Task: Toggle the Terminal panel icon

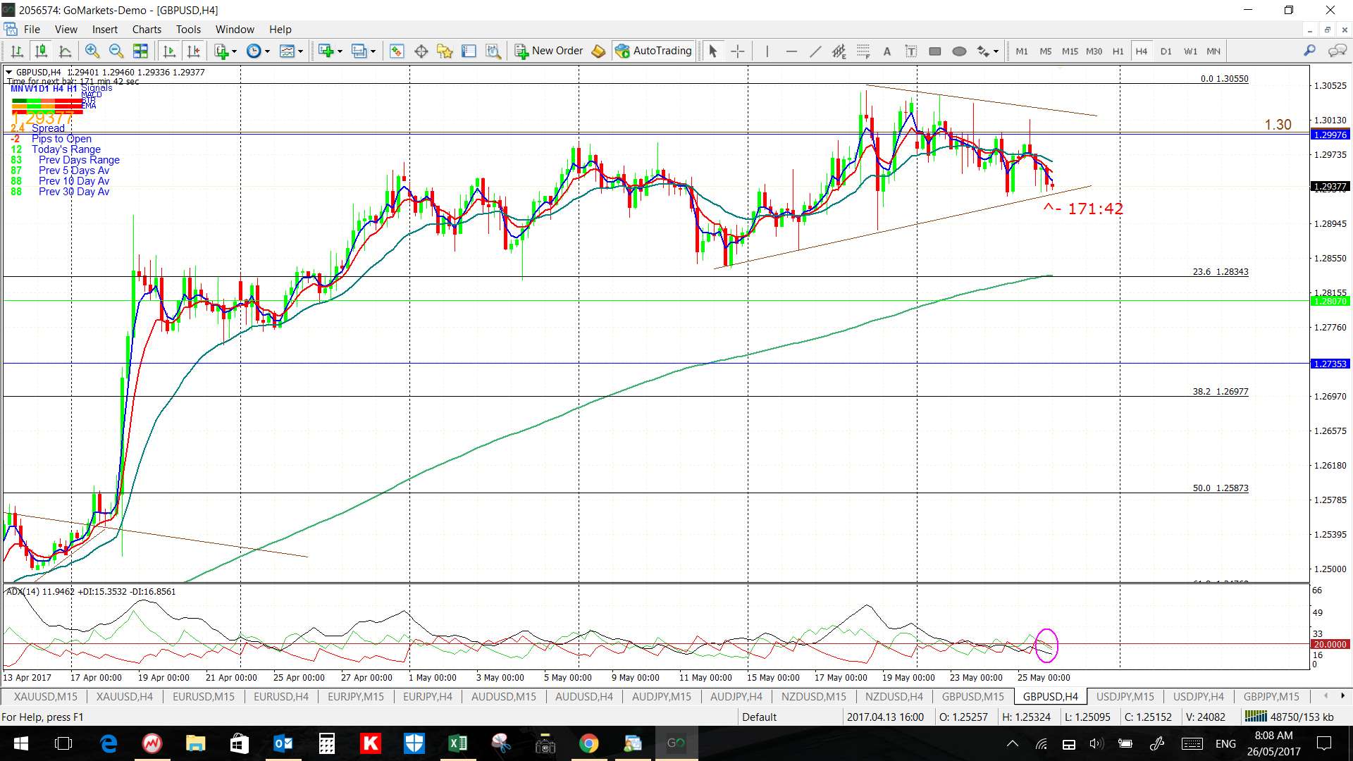Action: (x=469, y=51)
